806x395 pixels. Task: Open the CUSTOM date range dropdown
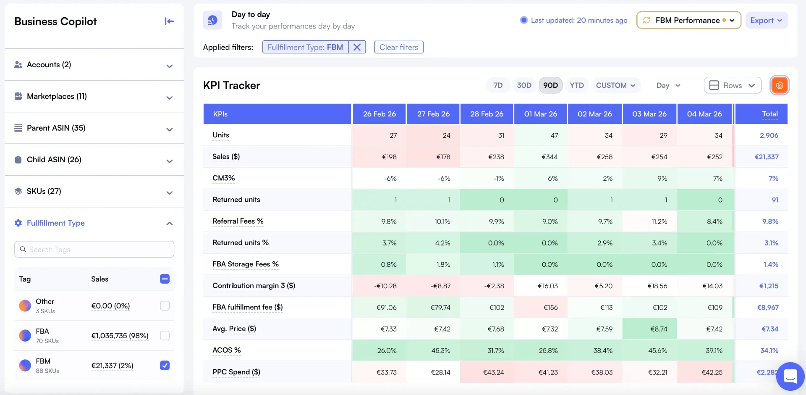[x=615, y=85]
